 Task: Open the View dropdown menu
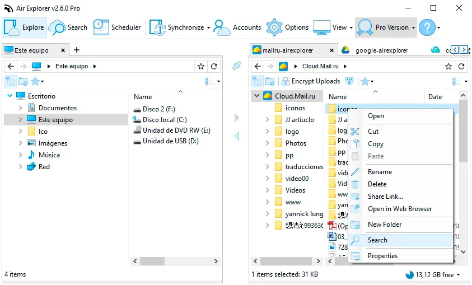point(333,27)
